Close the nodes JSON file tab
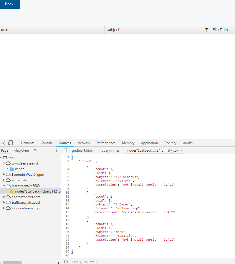235x264 pixels. (x=182, y=150)
